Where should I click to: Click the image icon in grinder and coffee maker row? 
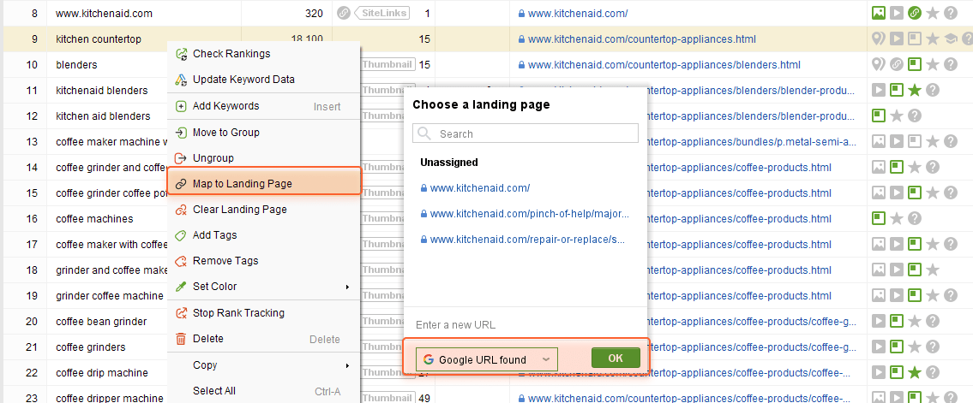click(878, 270)
